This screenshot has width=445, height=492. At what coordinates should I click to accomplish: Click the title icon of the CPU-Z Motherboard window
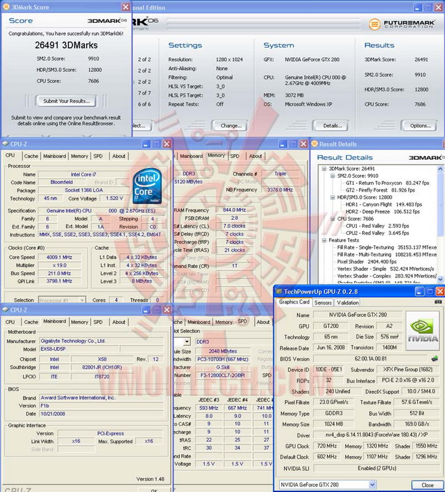point(5,310)
